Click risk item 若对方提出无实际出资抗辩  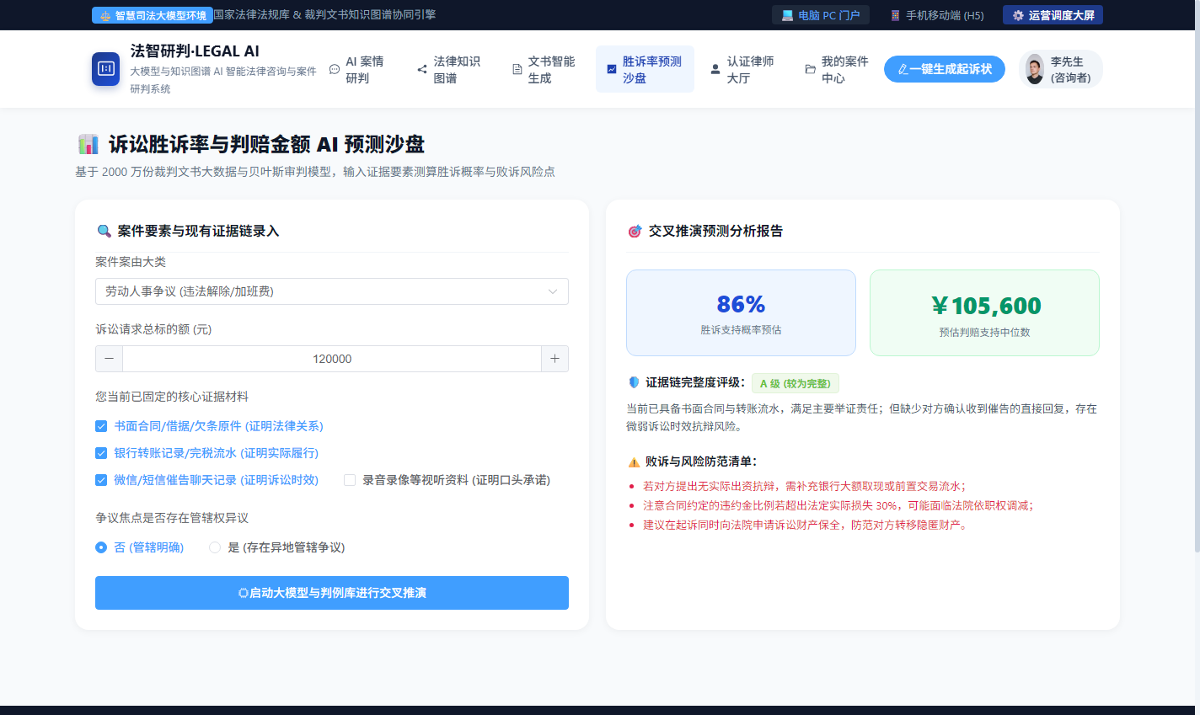tap(804, 486)
